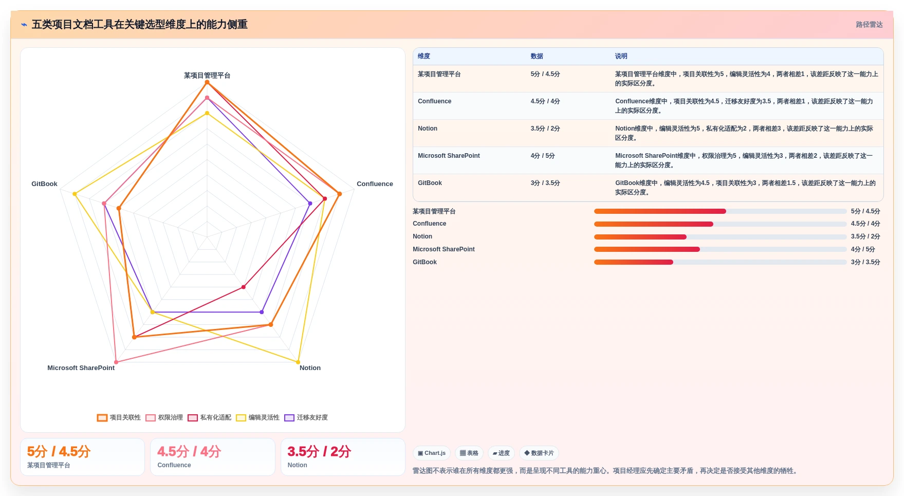Toggle the 项目关联性 legend swatch

[x=102, y=417]
